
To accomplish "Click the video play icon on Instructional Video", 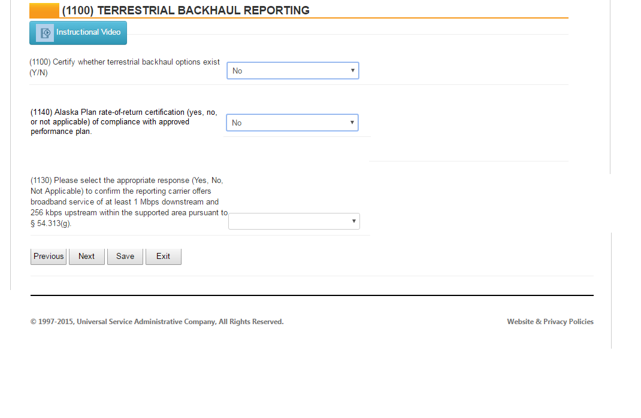I will point(45,33).
